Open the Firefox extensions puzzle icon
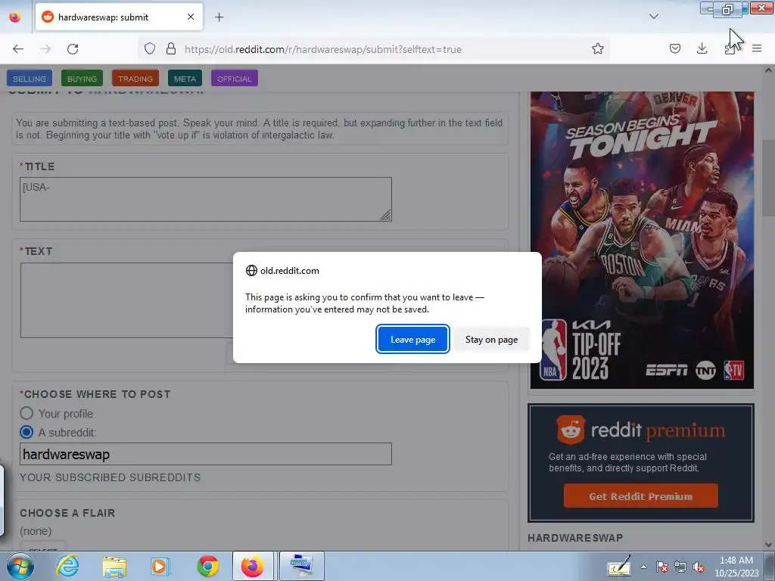Viewport: 775px width, 581px height. 730,49
